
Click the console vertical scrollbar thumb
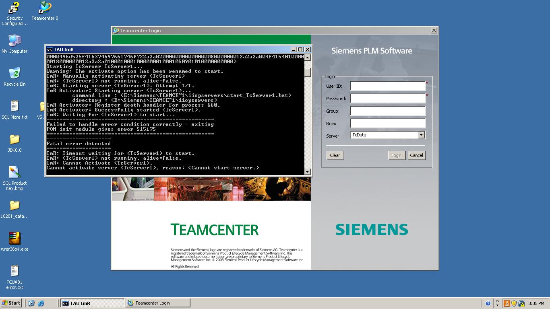click(x=308, y=72)
